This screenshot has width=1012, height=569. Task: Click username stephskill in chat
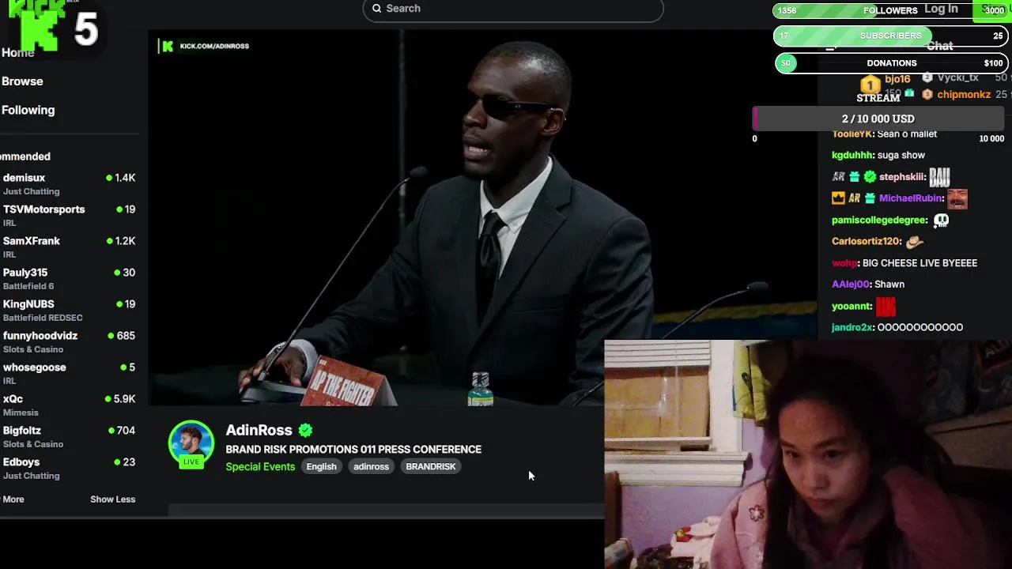pyautogui.click(x=902, y=177)
